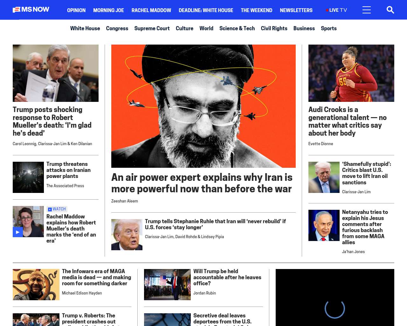
Task: Read Trump's response to Mueller's death headline
Action: (52, 121)
